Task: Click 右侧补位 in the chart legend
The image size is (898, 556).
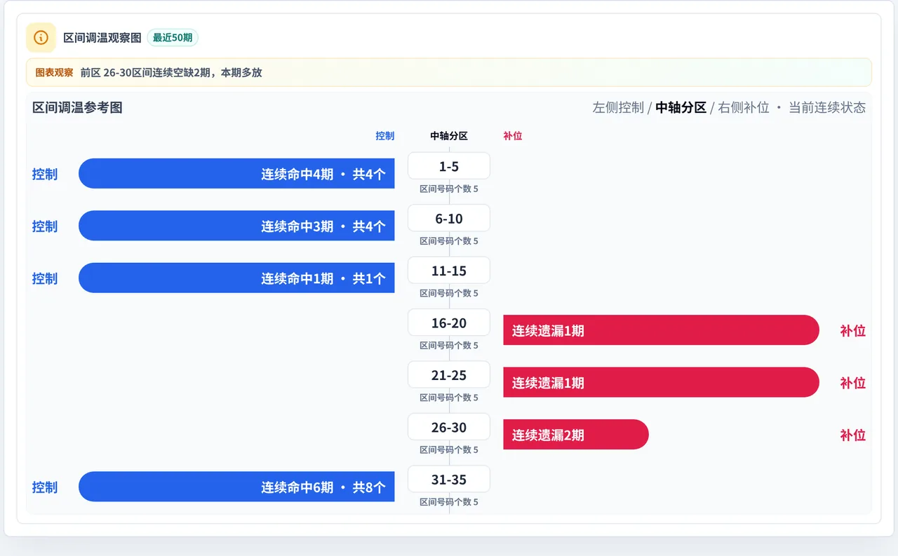Action: (744, 107)
